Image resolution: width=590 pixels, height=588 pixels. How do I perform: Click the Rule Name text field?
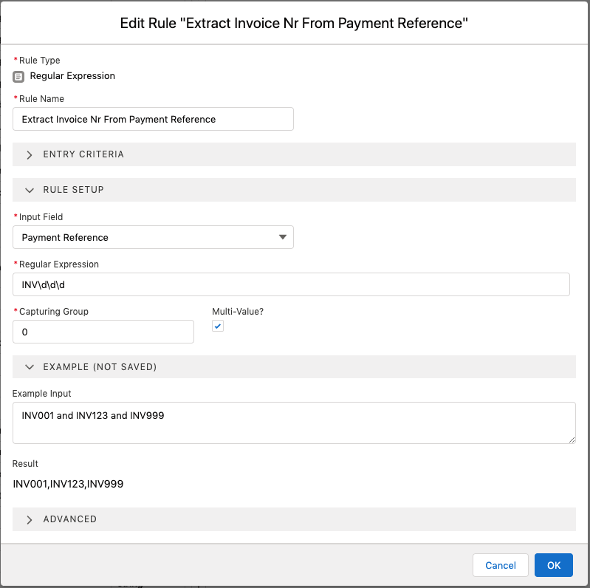coord(153,119)
